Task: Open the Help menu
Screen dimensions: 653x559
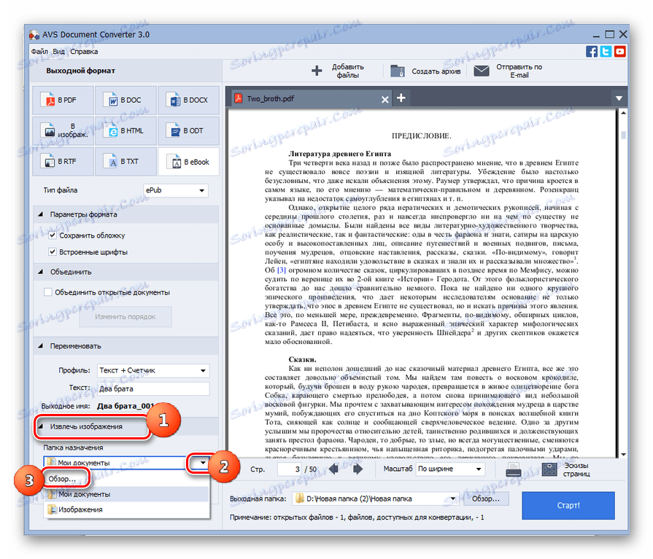Action: (84, 52)
